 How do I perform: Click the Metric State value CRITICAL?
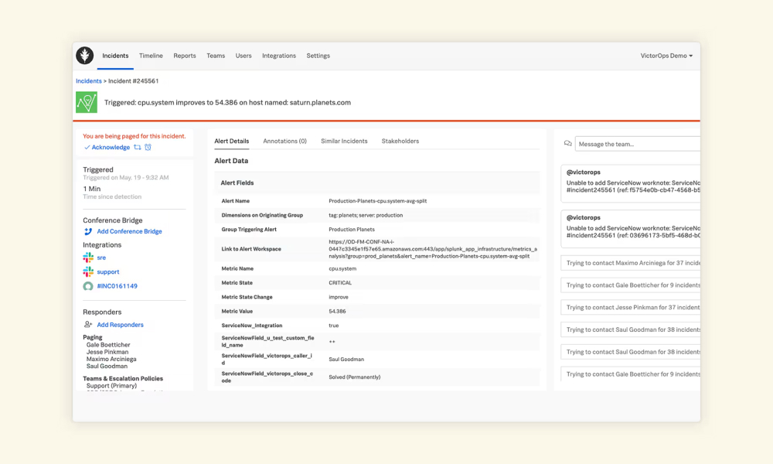point(340,282)
